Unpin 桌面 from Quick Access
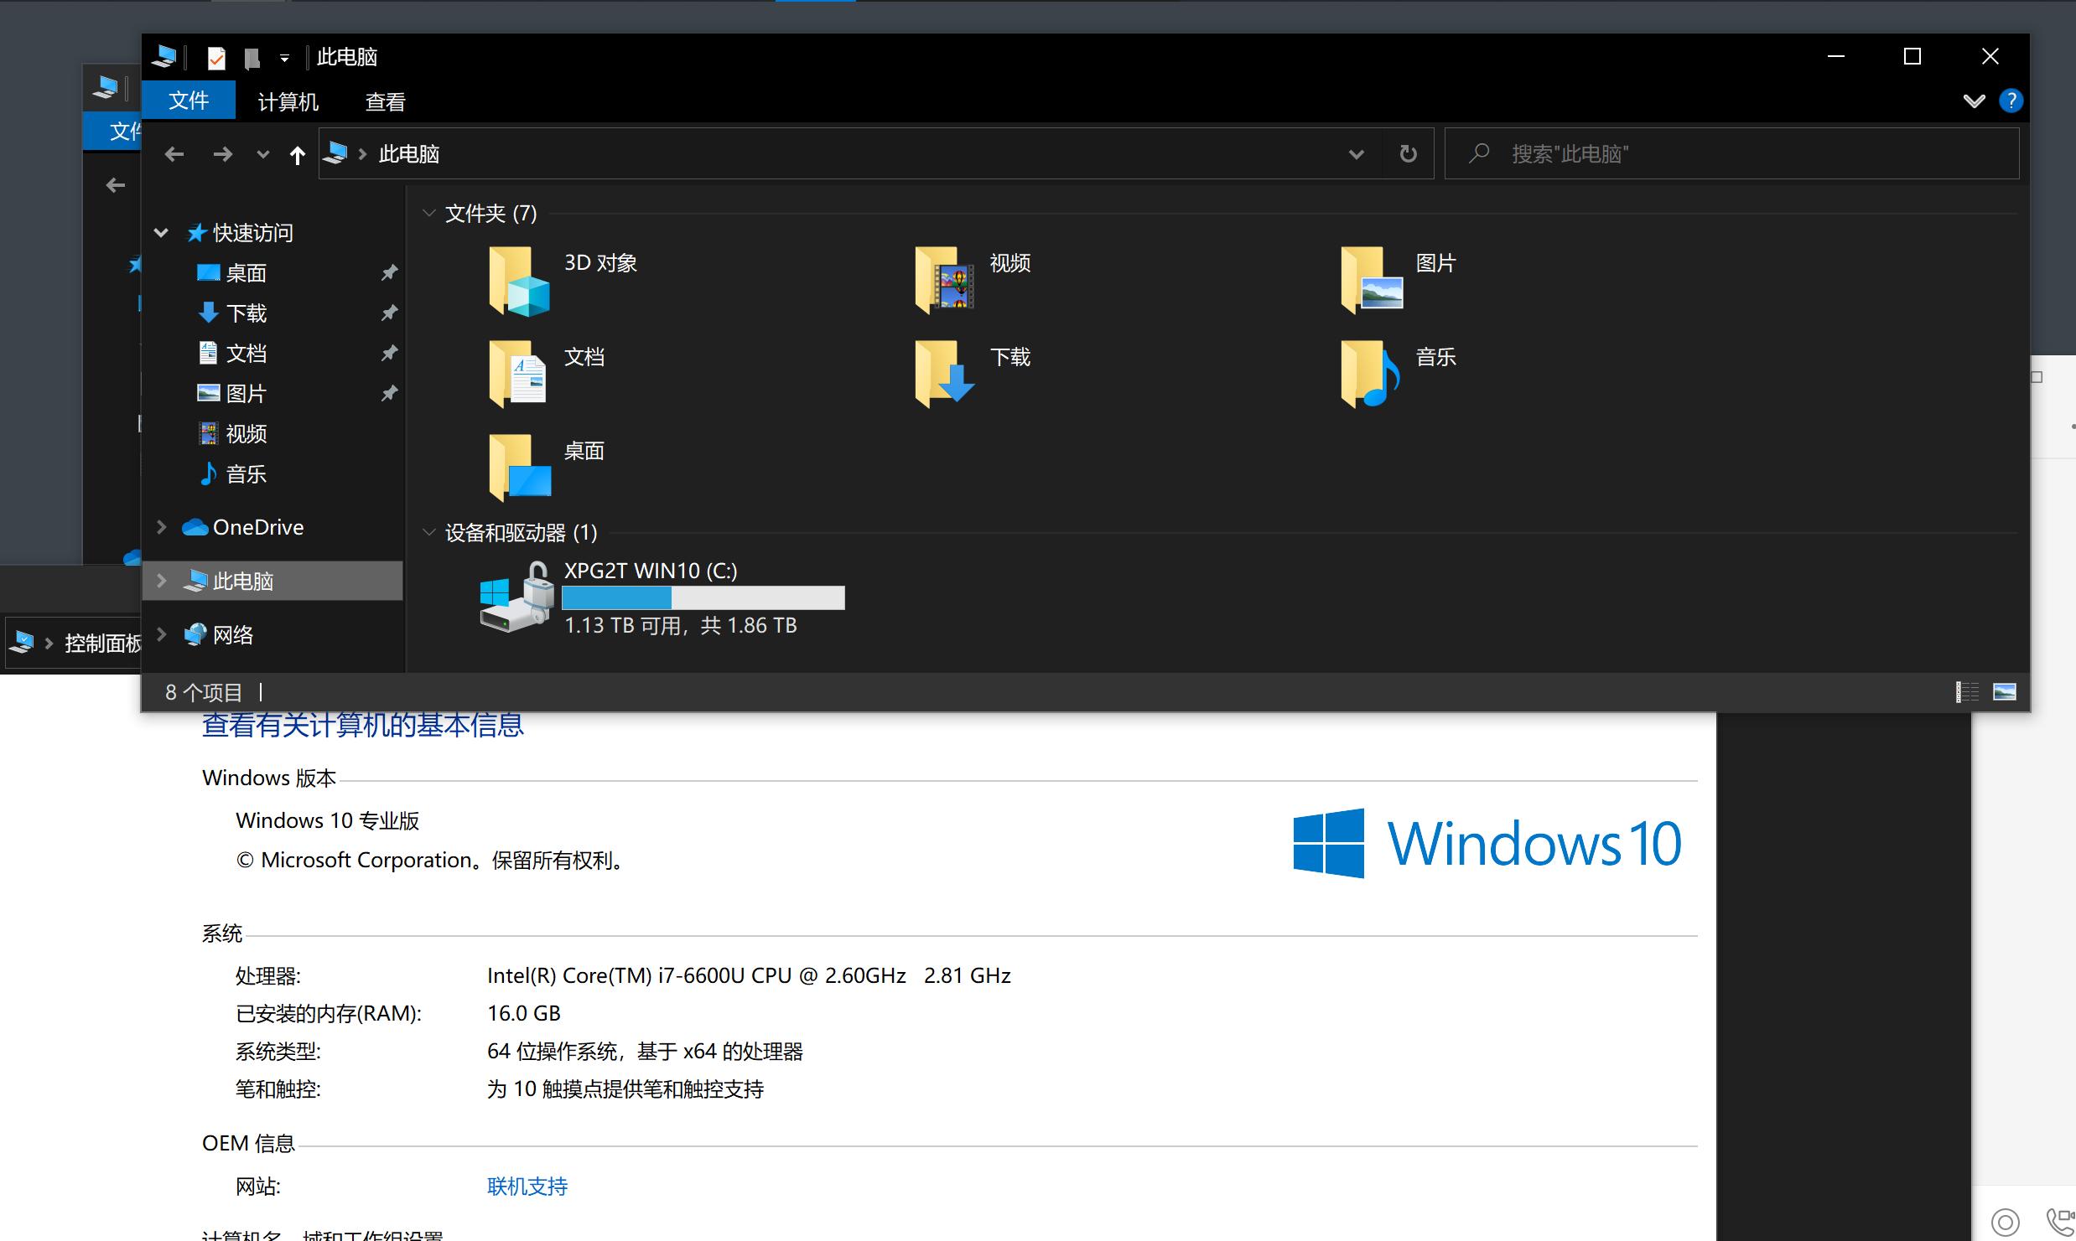 (x=389, y=271)
